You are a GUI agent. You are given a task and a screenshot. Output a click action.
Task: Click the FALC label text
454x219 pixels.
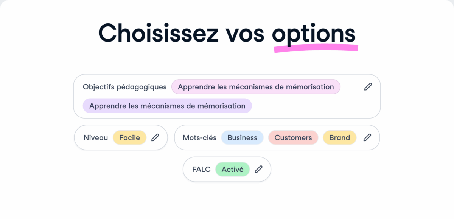coord(201,169)
